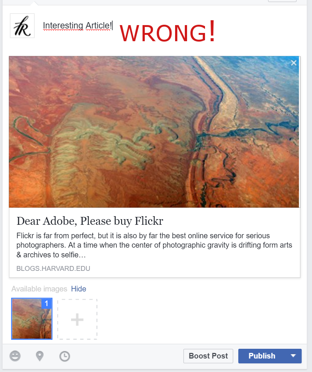
Task: Toggle selected thumbnail number 1 badge
Action: 46,303
